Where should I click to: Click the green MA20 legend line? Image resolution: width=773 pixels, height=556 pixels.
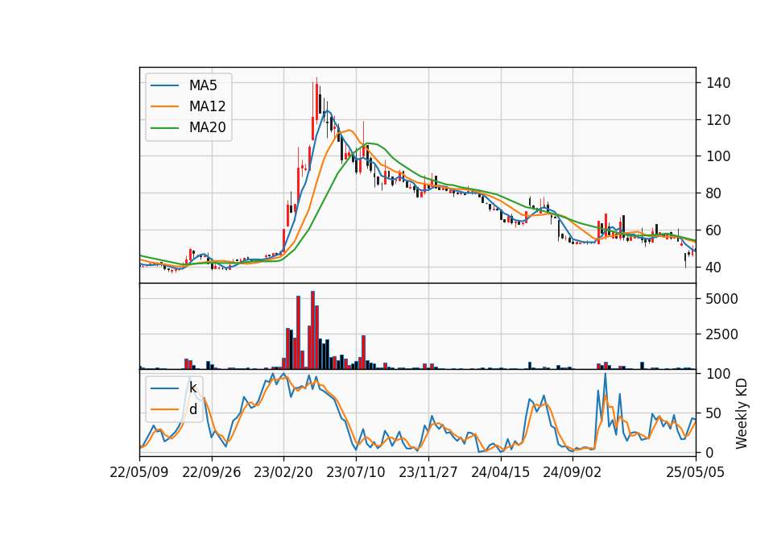point(164,127)
